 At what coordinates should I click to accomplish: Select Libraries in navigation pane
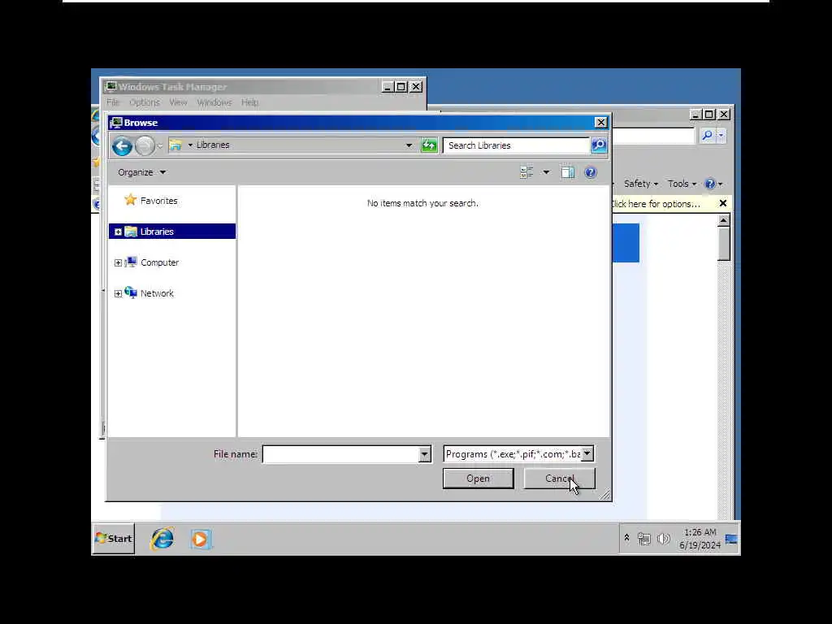[157, 232]
